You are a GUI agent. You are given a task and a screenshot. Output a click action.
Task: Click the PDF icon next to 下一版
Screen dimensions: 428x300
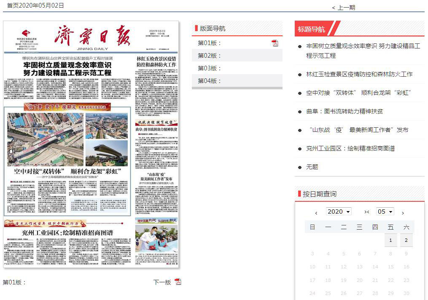pyautogui.click(x=178, y=282)
